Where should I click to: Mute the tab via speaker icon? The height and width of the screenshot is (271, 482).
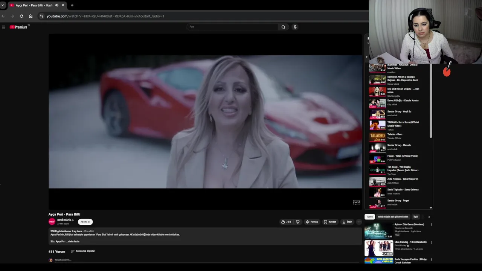56,5
